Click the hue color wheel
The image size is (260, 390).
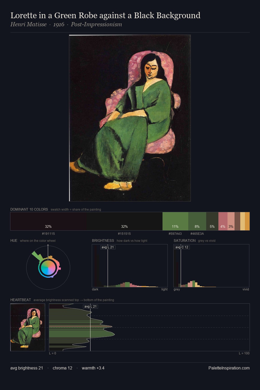pyautogui.click(x=48, y=268)
